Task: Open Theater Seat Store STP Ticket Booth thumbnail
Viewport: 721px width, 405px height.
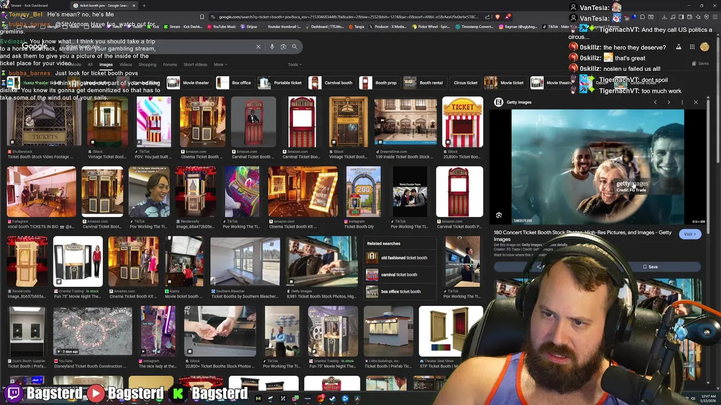Action: pos(451,331)
